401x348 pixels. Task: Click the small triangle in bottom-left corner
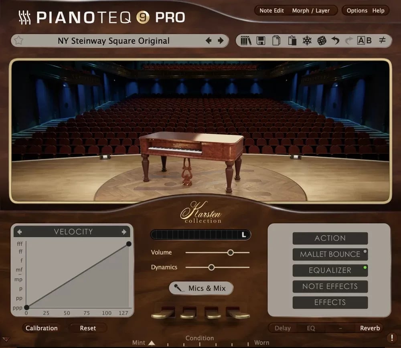6,339
